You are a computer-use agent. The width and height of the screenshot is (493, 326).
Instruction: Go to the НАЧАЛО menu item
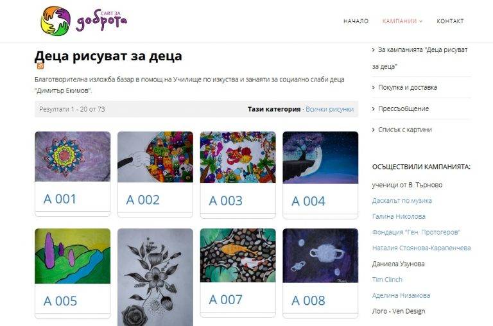[356, 21]
